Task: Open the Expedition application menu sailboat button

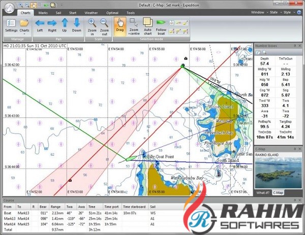Action: pyautogui.click(x=9, y=8)
